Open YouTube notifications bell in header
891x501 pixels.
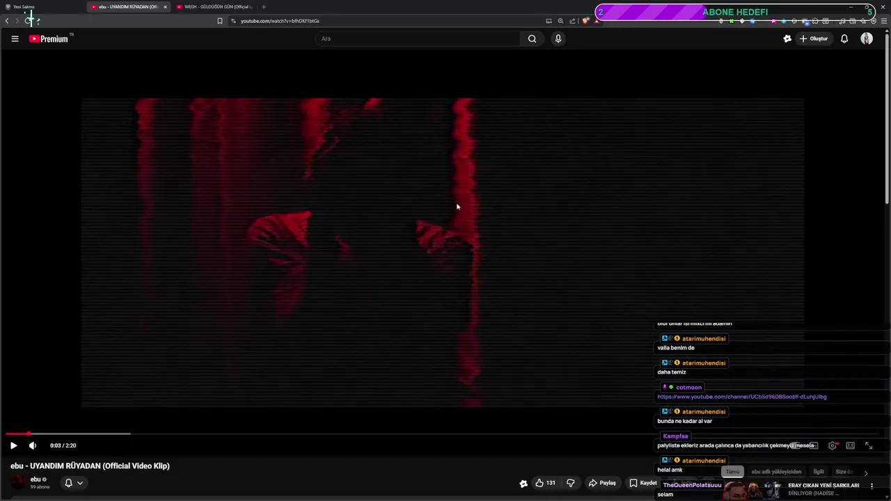(844, 39)
